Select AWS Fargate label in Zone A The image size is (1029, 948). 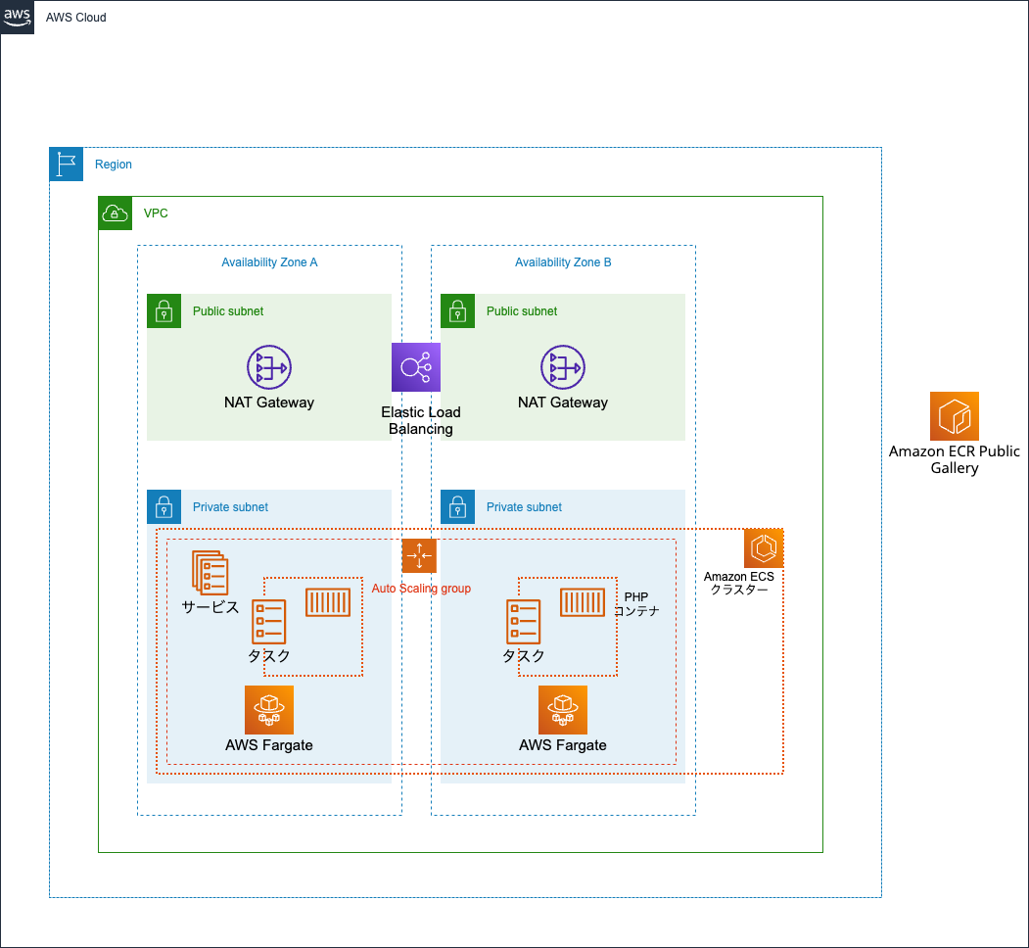click(269, 745)
